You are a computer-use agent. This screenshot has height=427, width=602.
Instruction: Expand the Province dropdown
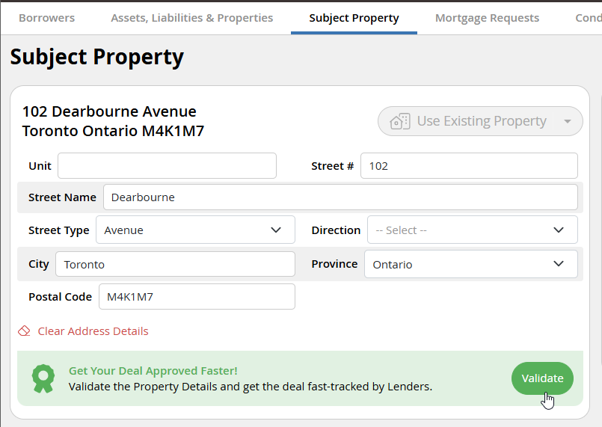(559, 264)
